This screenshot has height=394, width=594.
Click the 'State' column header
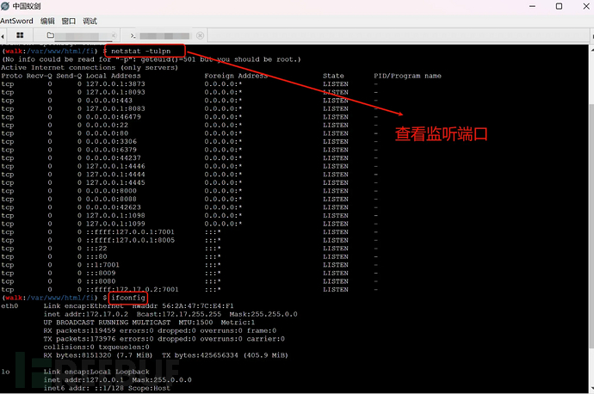pos(333,76)
